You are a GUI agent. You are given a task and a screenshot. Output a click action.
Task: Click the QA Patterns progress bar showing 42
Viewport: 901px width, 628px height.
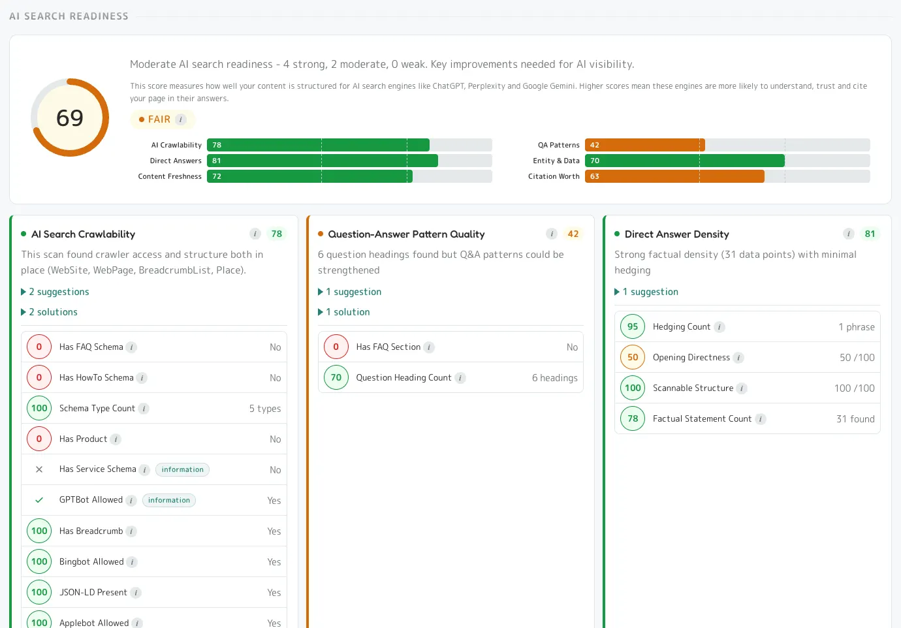pyautogui.click(x=727, y=145)
